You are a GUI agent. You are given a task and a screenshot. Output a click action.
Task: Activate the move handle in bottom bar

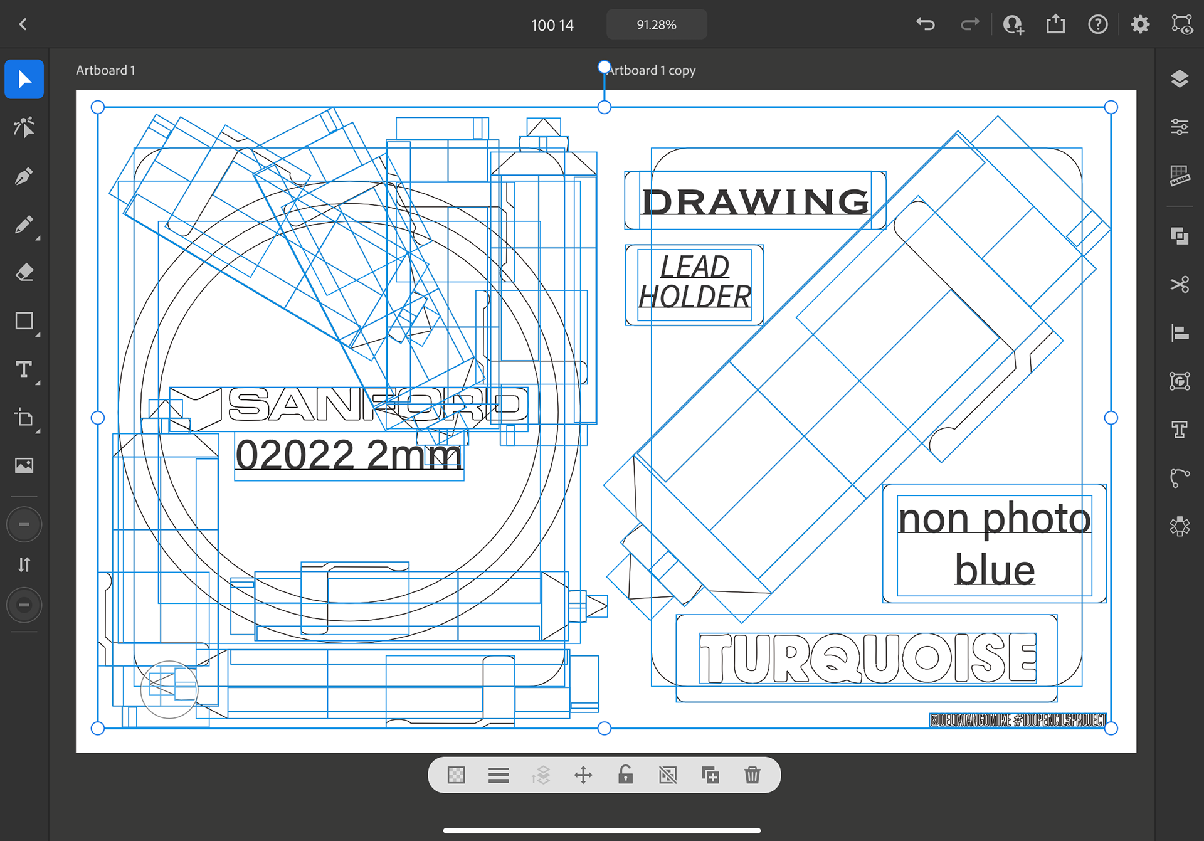[583, 775]
